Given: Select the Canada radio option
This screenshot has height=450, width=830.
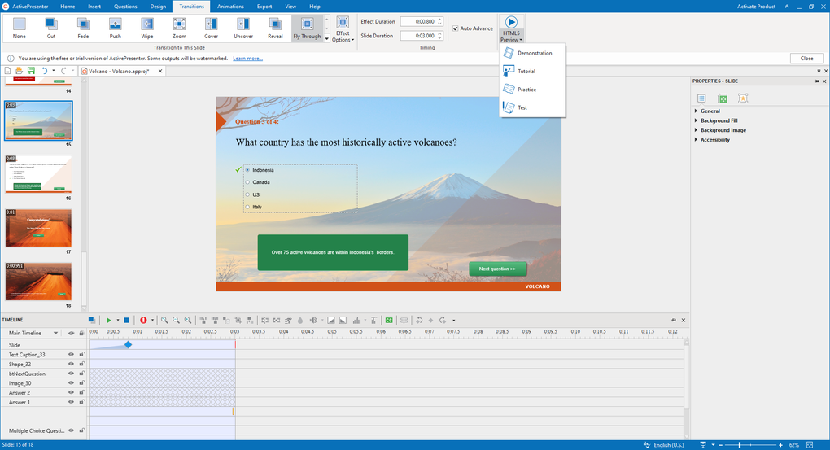Looking at the screenshot, I should pyautogui.click(x=247, y=182).
